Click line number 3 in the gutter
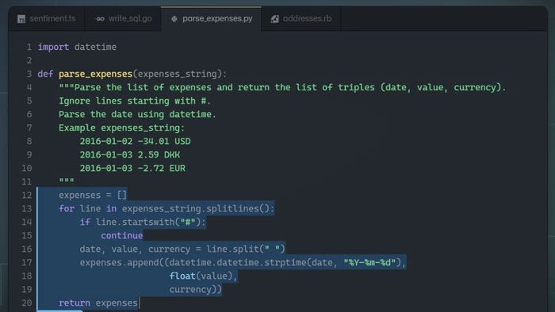Image resolution: width=555 pixels, height=312 pixels. click(x=29, y=74)
